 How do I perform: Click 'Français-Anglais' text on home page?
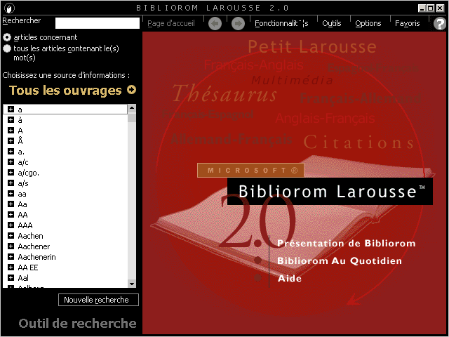tap(254, 65)
